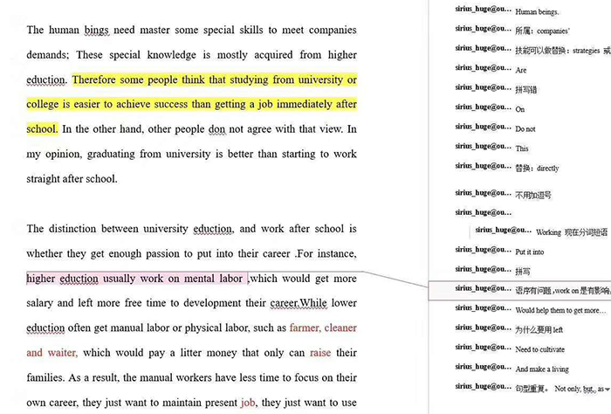The height and width of the screenshot is (414, 611).
Task: Select the 'On' correction comment
Action: coord(520,109)
